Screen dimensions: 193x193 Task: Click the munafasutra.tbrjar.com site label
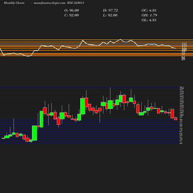[49, 3]
